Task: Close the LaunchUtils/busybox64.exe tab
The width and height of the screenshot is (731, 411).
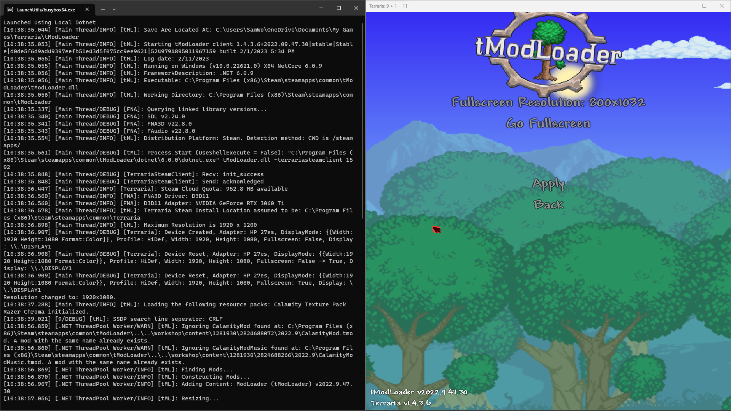Action: pyautogui.click(x=87, y=10)
